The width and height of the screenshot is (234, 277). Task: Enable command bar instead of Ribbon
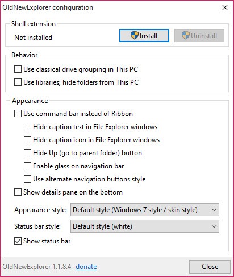tap(18, 114)
